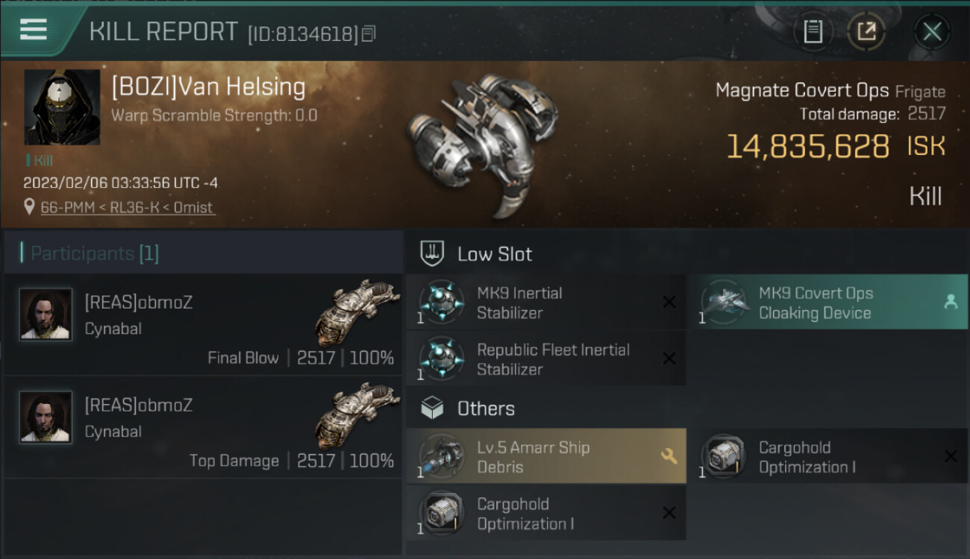The width and height of the screenshot is (970, 559).
Task: Share the kill report externally
Action: [x=866, y=31]
